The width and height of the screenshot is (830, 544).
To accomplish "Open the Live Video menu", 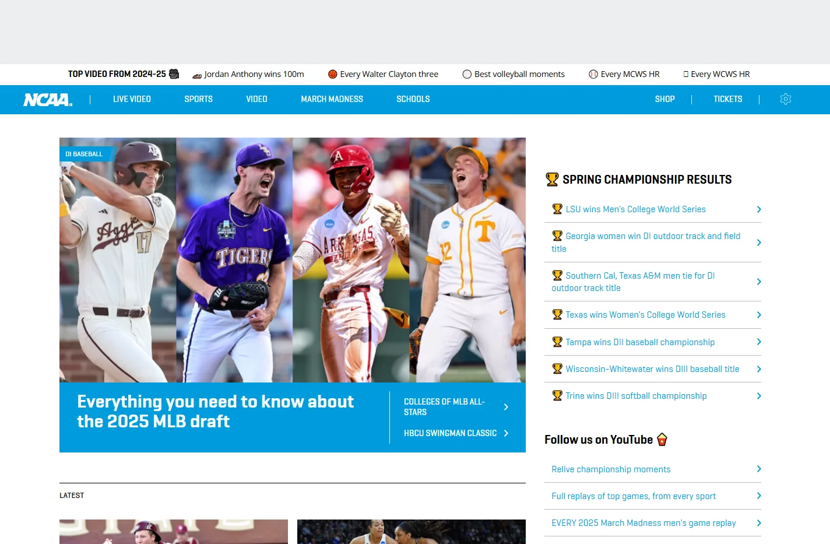I will [x=132, y=99].
